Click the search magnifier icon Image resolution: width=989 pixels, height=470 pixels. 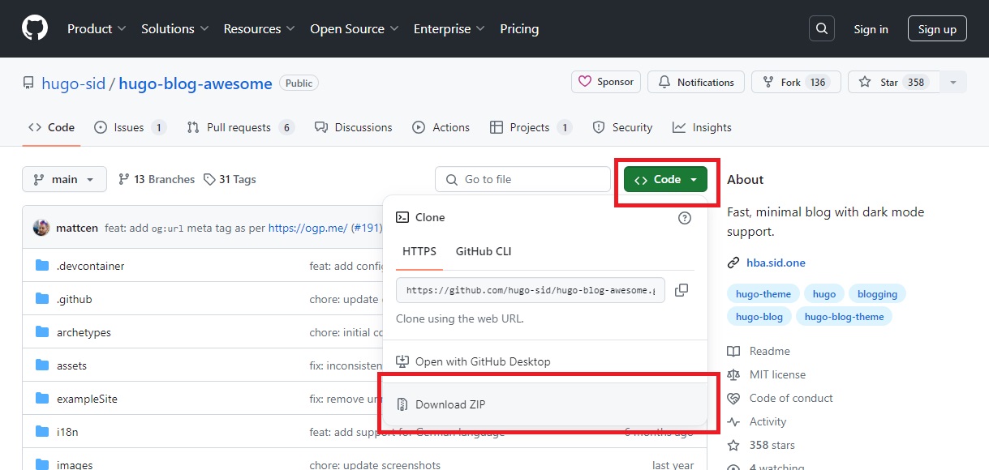click(822, 28)
